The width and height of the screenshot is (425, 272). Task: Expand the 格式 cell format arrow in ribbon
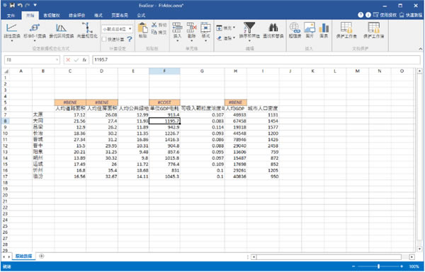point(205,41)
